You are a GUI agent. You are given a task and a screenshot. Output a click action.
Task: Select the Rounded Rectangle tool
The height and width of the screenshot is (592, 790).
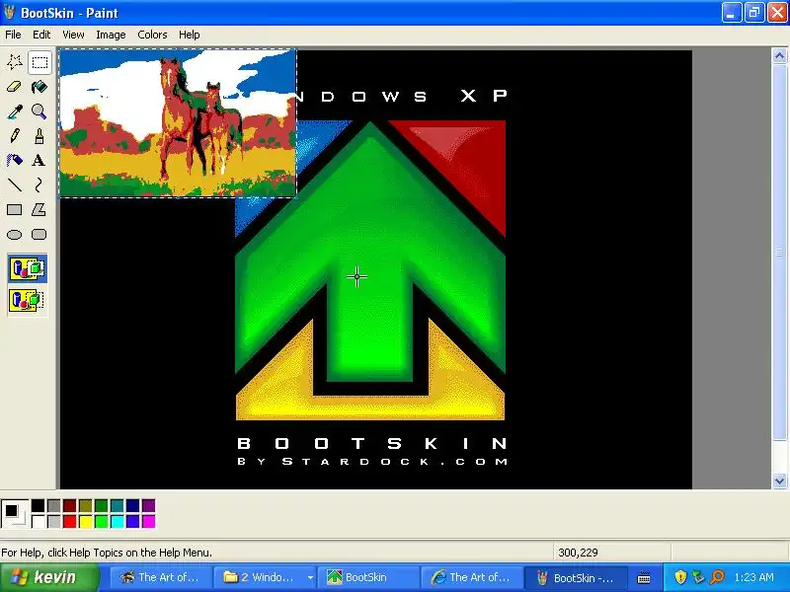(39, 235)
